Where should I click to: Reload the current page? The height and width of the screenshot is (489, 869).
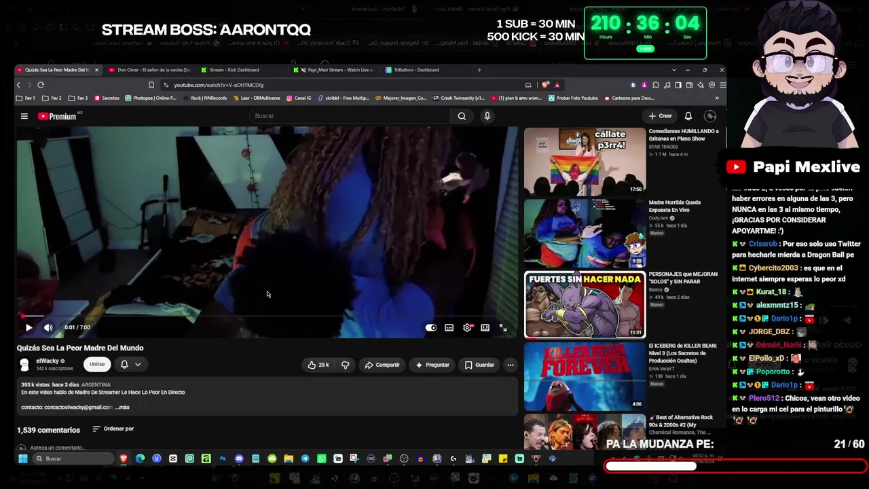click(x=41, y=85)
